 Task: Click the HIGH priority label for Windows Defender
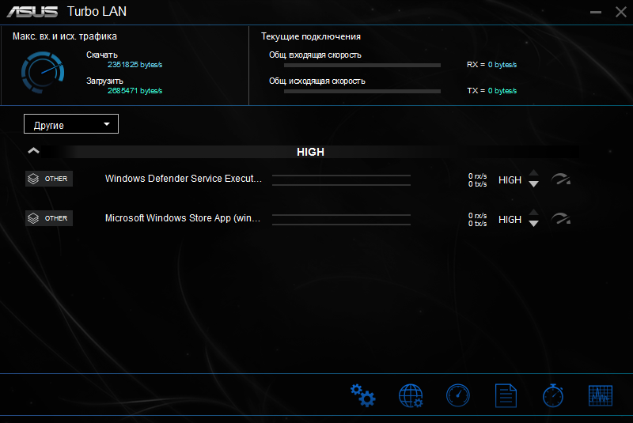pos(510,179)
